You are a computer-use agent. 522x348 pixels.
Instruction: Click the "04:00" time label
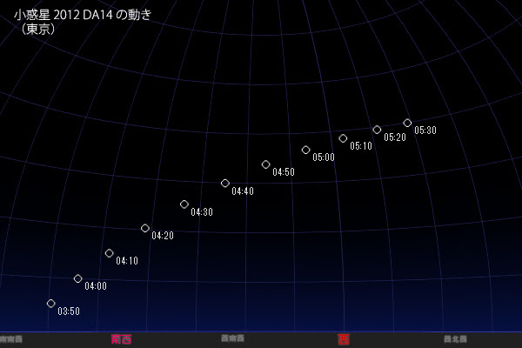tap(96, 286)
